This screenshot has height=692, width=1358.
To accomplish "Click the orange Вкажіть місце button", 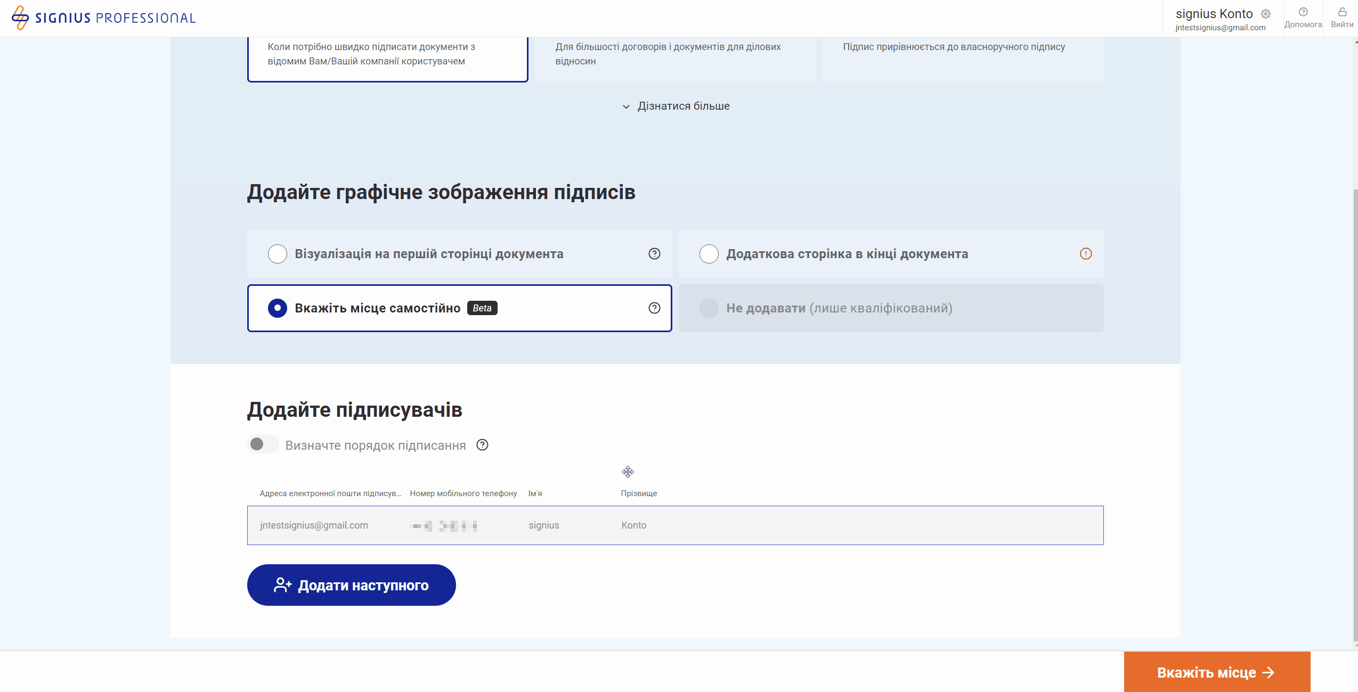I will coord(1216,672).
